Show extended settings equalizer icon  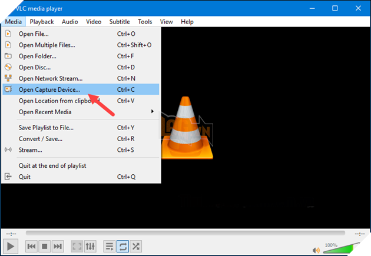point(90,247)
